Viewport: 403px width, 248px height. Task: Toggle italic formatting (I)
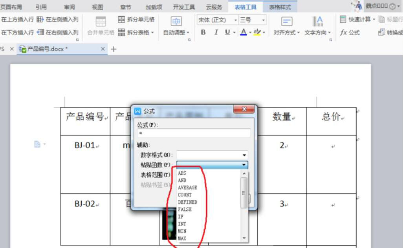point(216,32)
